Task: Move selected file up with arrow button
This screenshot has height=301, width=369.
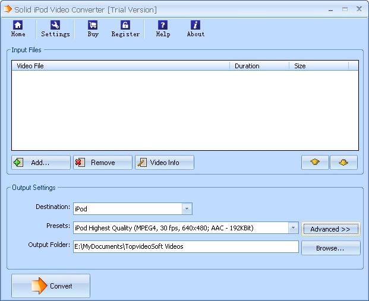Action: tap(315, 163)
